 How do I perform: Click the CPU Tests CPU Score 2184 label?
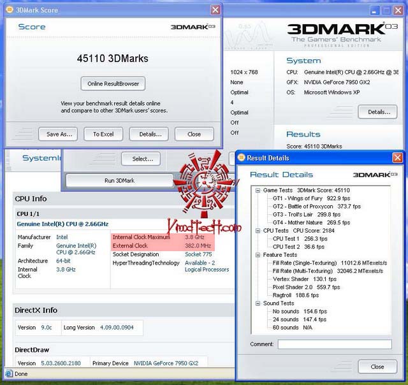(x=299, y=231)
